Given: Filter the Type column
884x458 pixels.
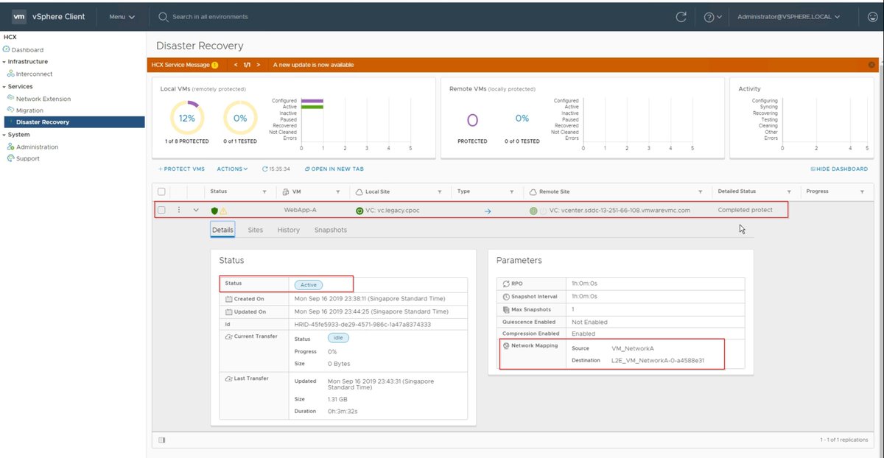Looking at the screenshot, I should [x=511, y=191].
